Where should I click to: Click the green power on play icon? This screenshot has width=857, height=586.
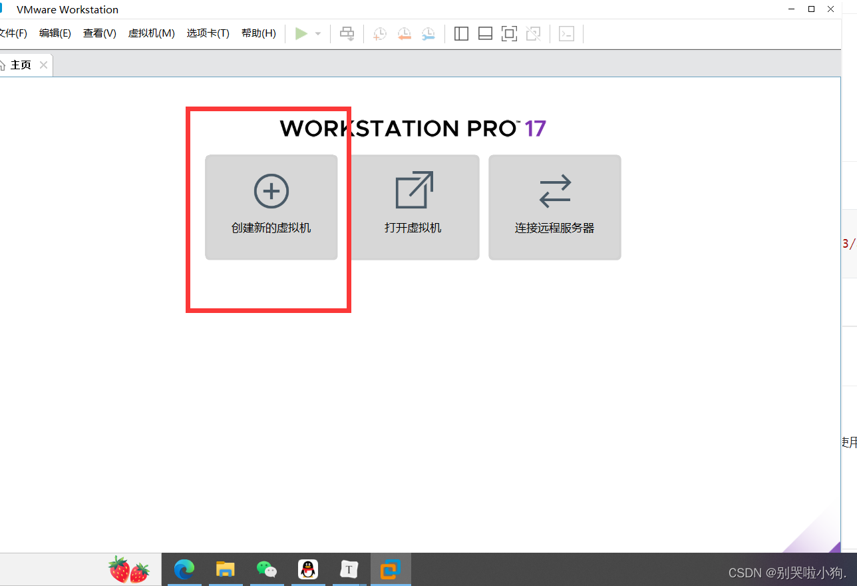(x=301, y=33)
